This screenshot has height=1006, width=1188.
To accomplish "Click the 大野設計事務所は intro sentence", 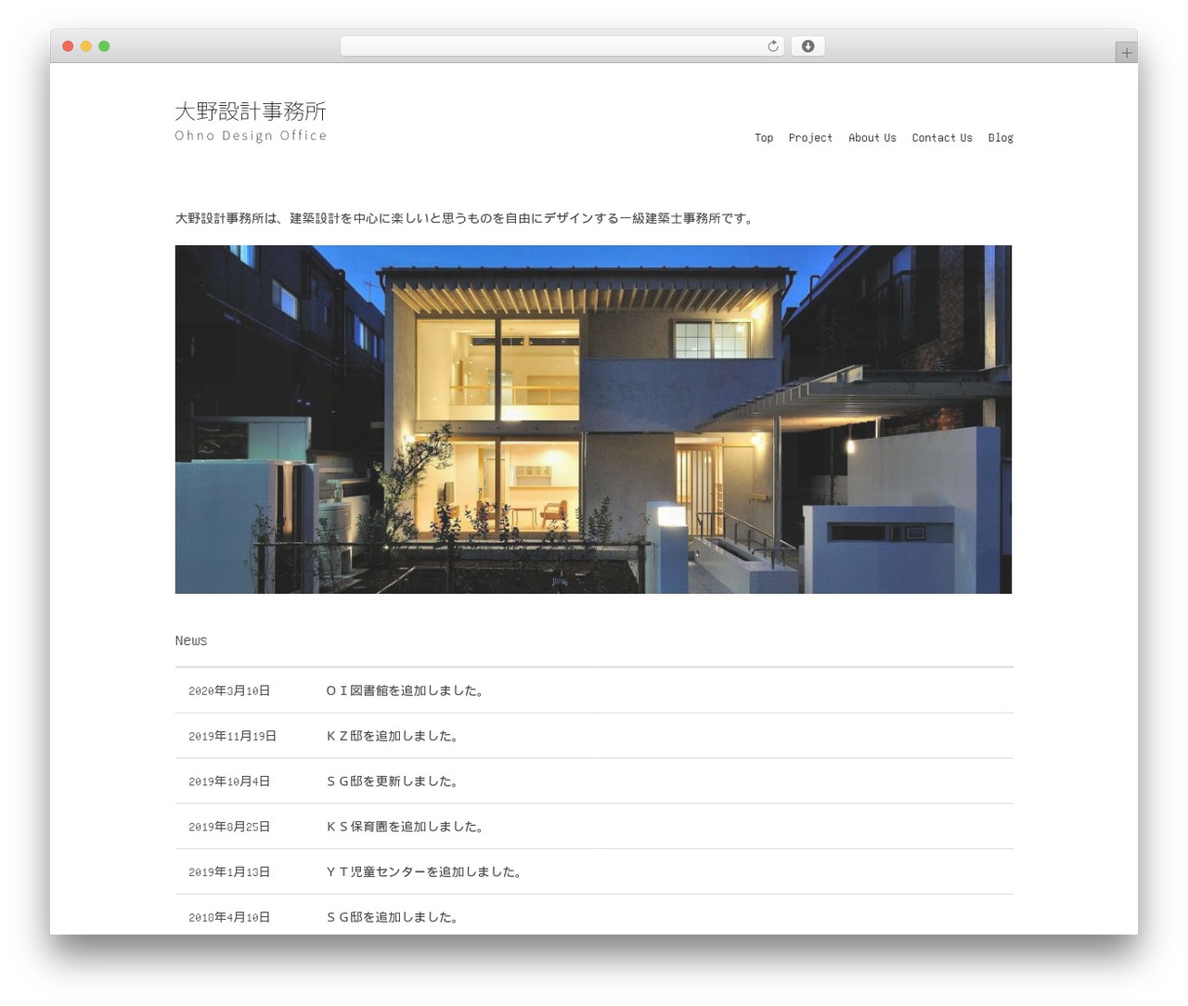I will (466, 218).
